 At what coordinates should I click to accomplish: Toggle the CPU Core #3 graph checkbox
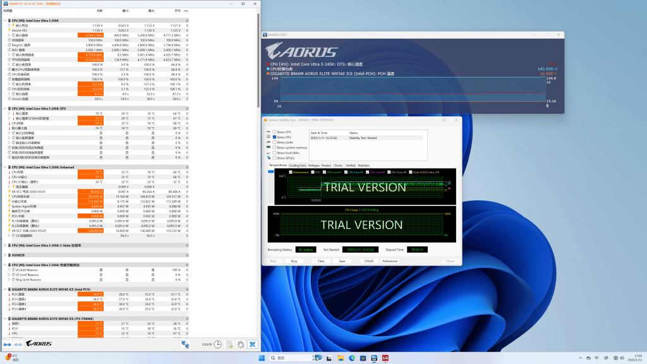point(367,172)
